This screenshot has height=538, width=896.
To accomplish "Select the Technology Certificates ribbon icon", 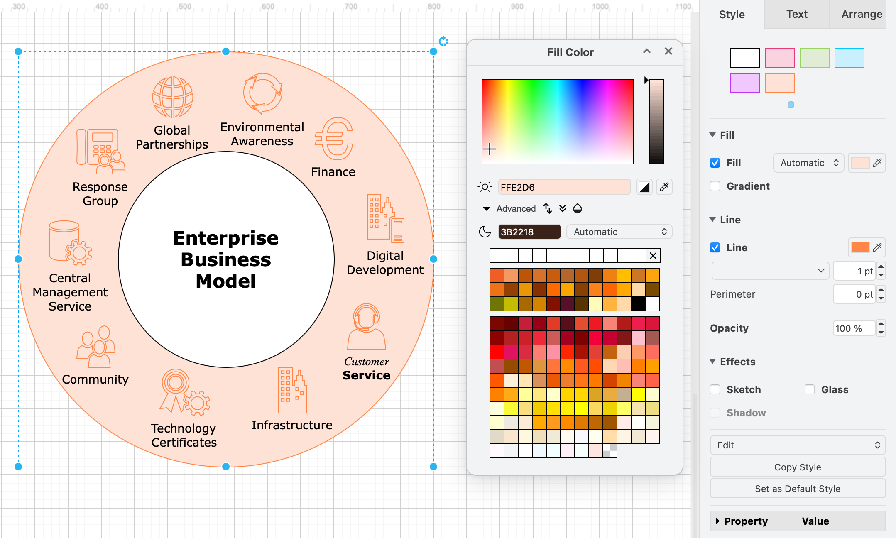I will (x=185, y=393).
